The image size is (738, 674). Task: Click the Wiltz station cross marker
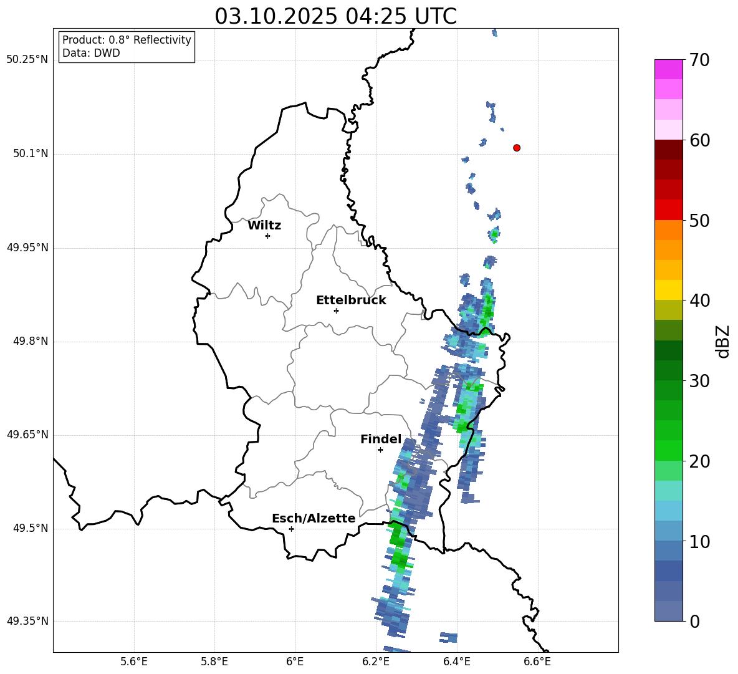coord(268,236)
